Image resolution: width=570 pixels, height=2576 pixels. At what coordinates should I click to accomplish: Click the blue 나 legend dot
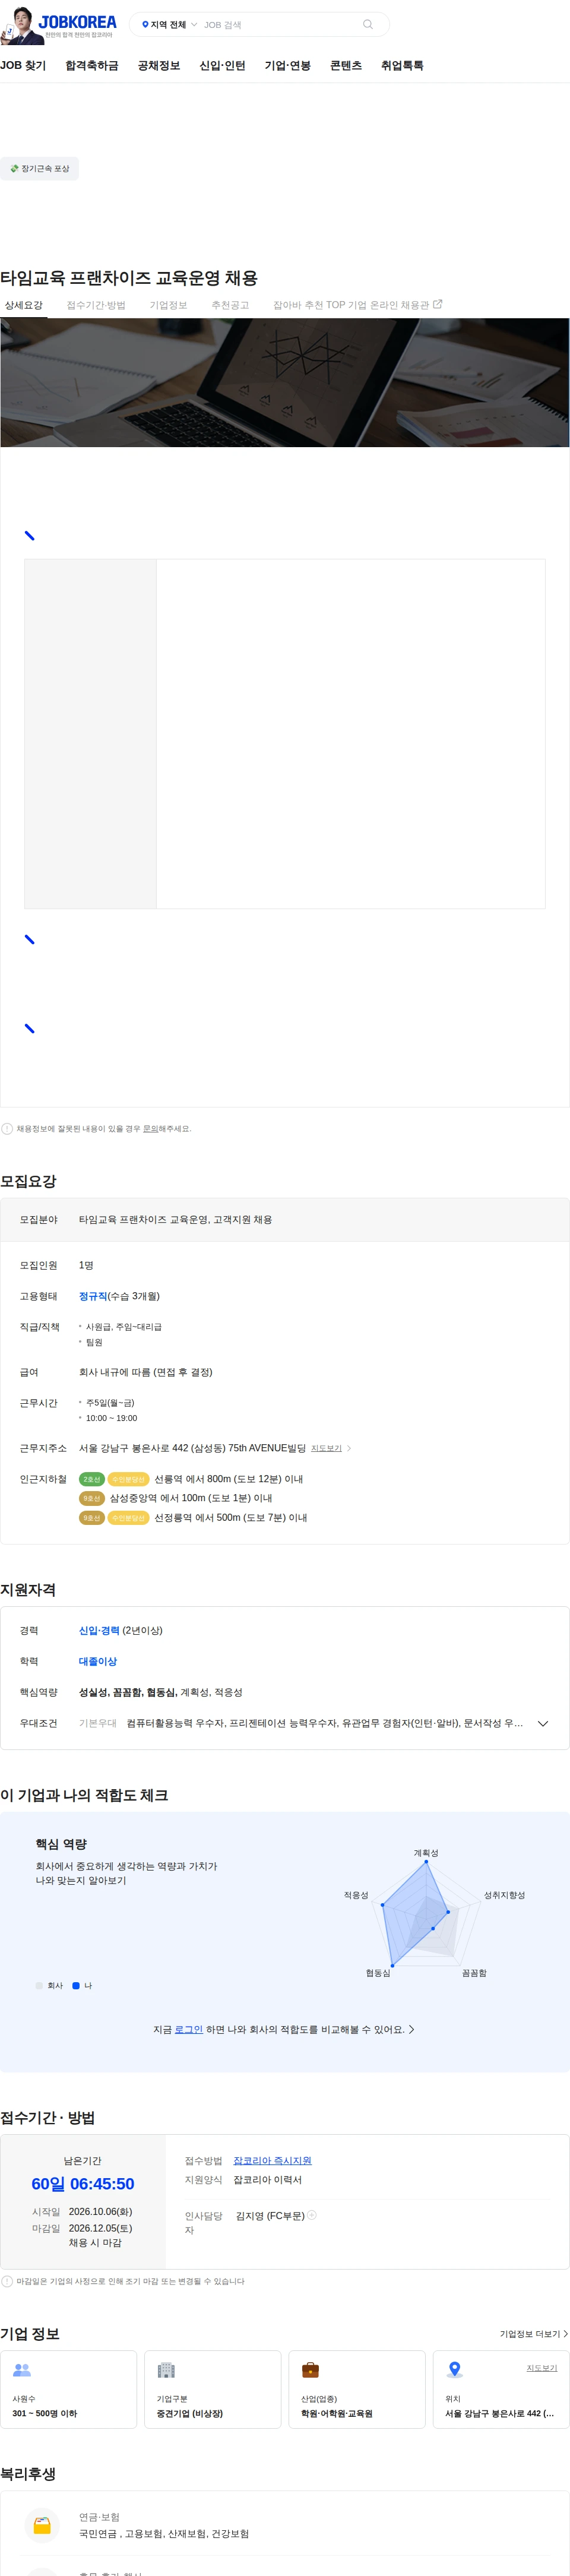(x=76, y=1985)
